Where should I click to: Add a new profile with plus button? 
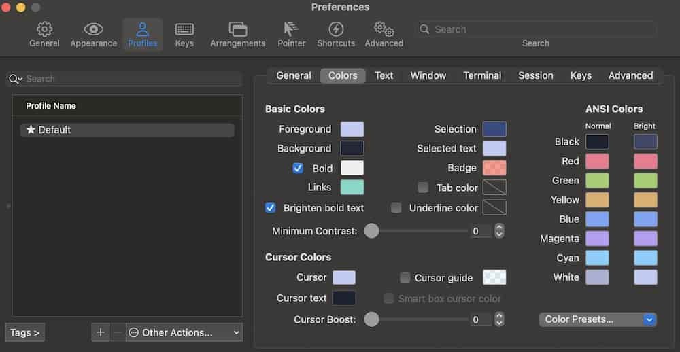(100, 332)
